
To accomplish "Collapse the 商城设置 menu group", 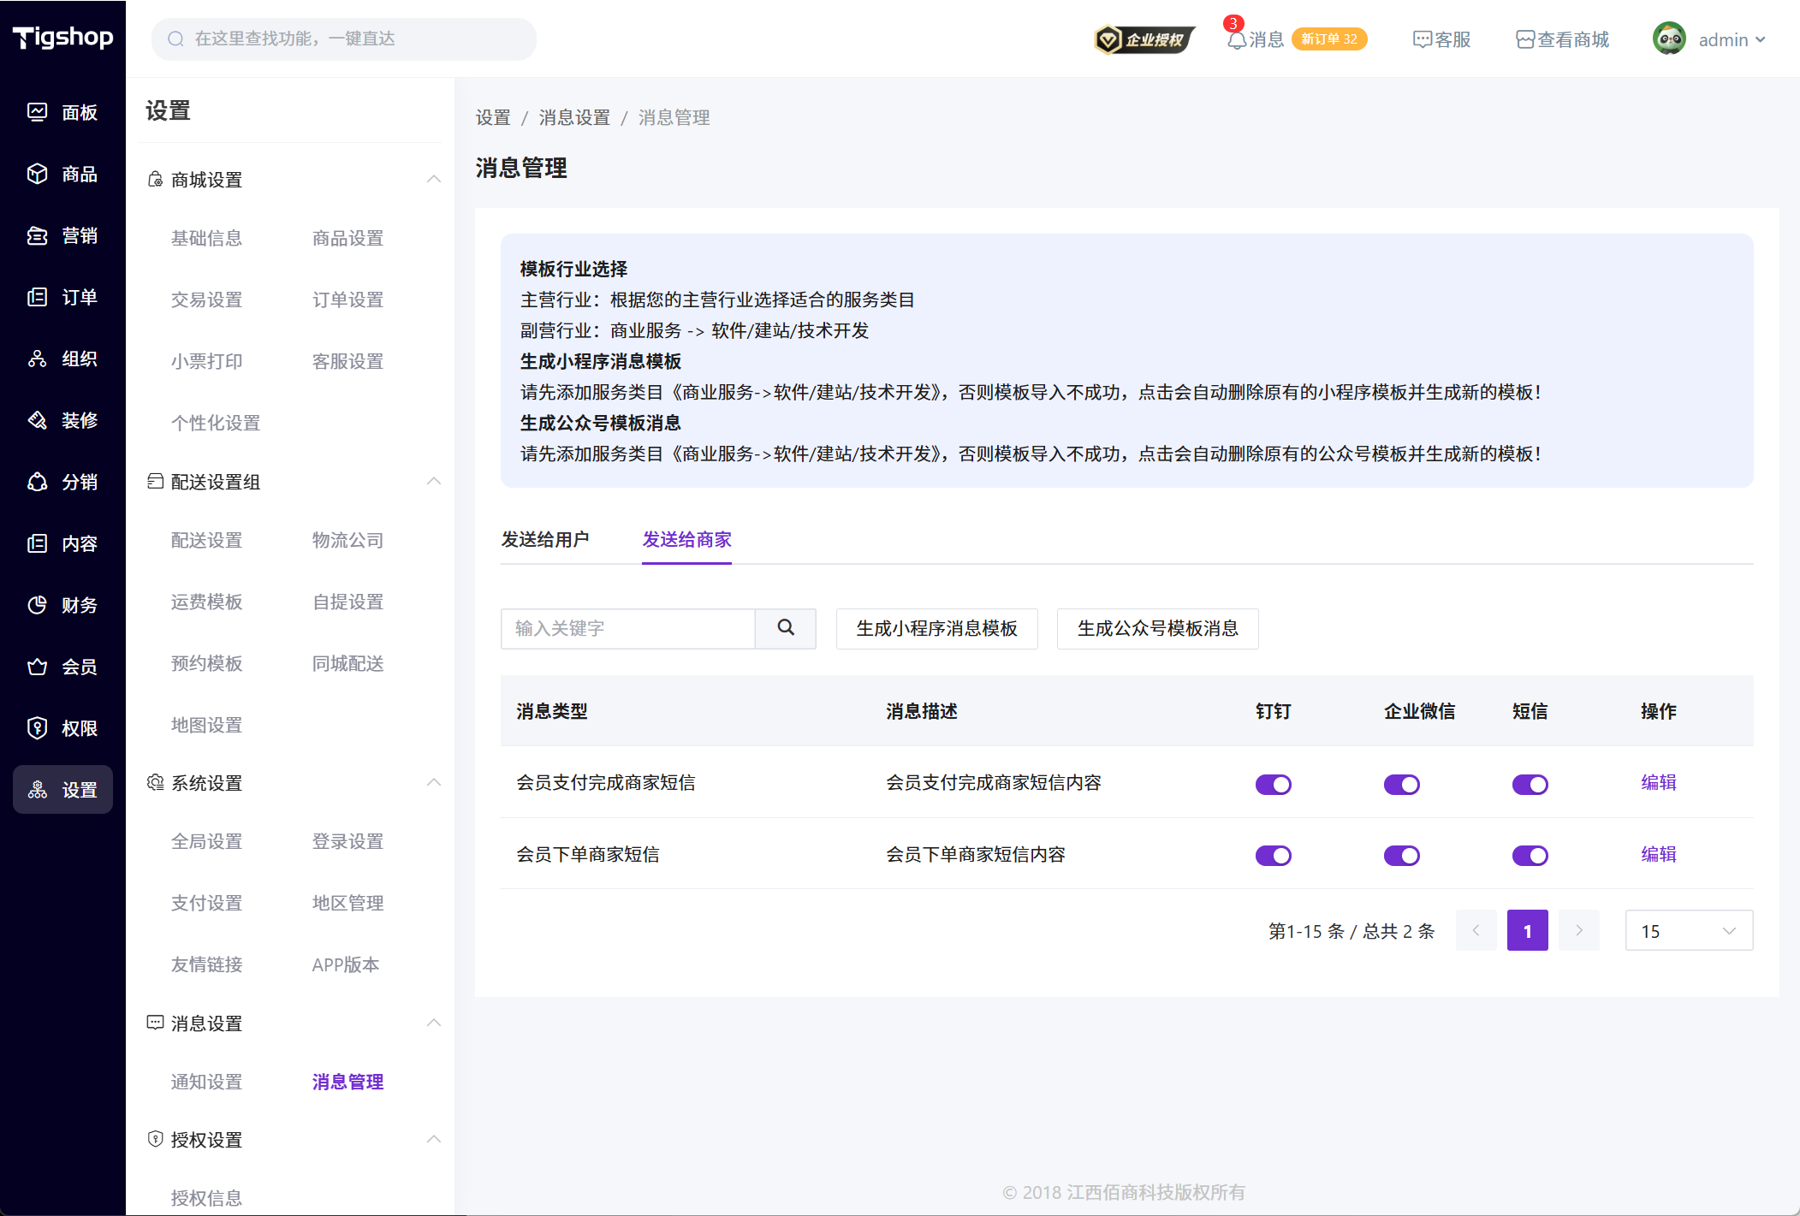I will [433, 179].
